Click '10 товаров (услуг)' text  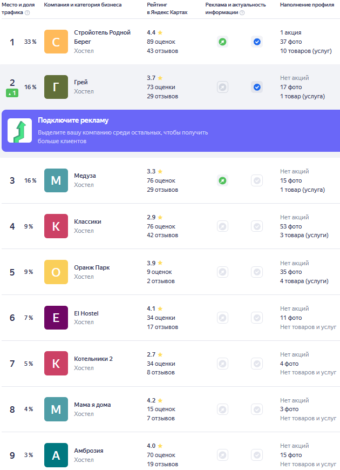click(306, 51)
